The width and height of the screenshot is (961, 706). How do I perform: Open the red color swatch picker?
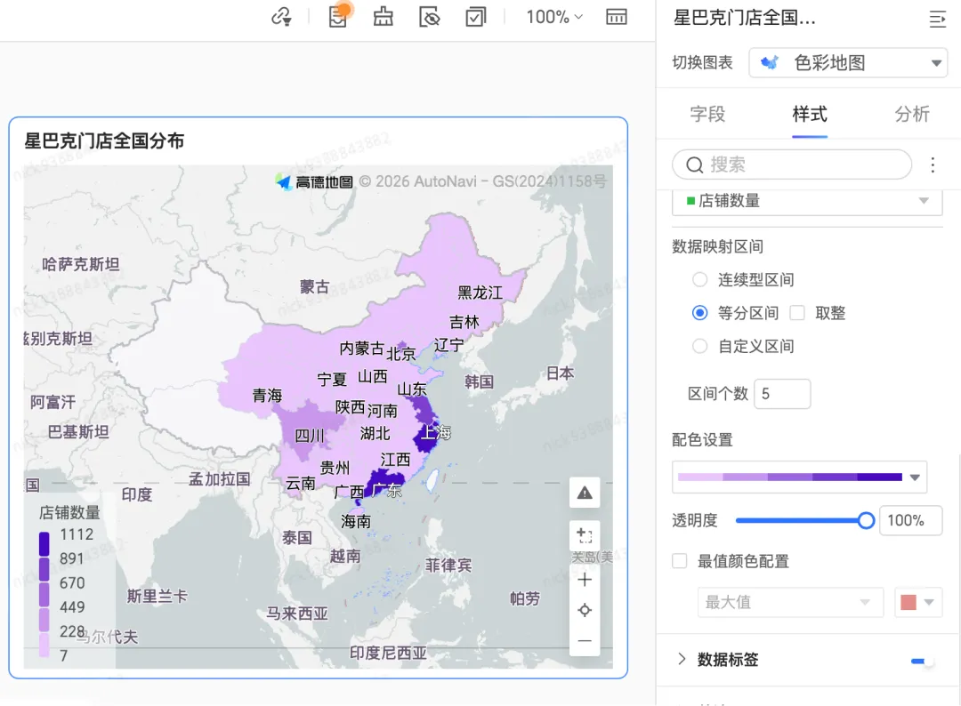pos(918,603)
